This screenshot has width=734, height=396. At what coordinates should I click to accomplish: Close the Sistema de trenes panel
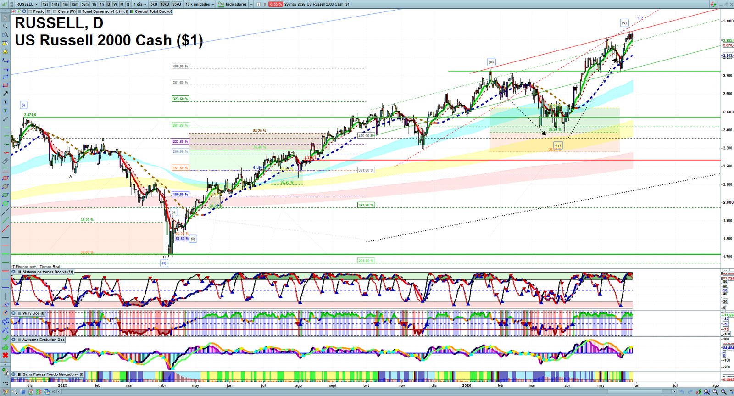coord(14,272)
